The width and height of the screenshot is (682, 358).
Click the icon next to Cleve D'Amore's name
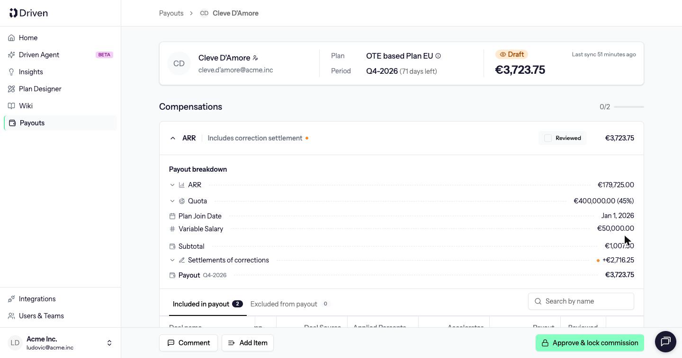click(x=255, y=58)
